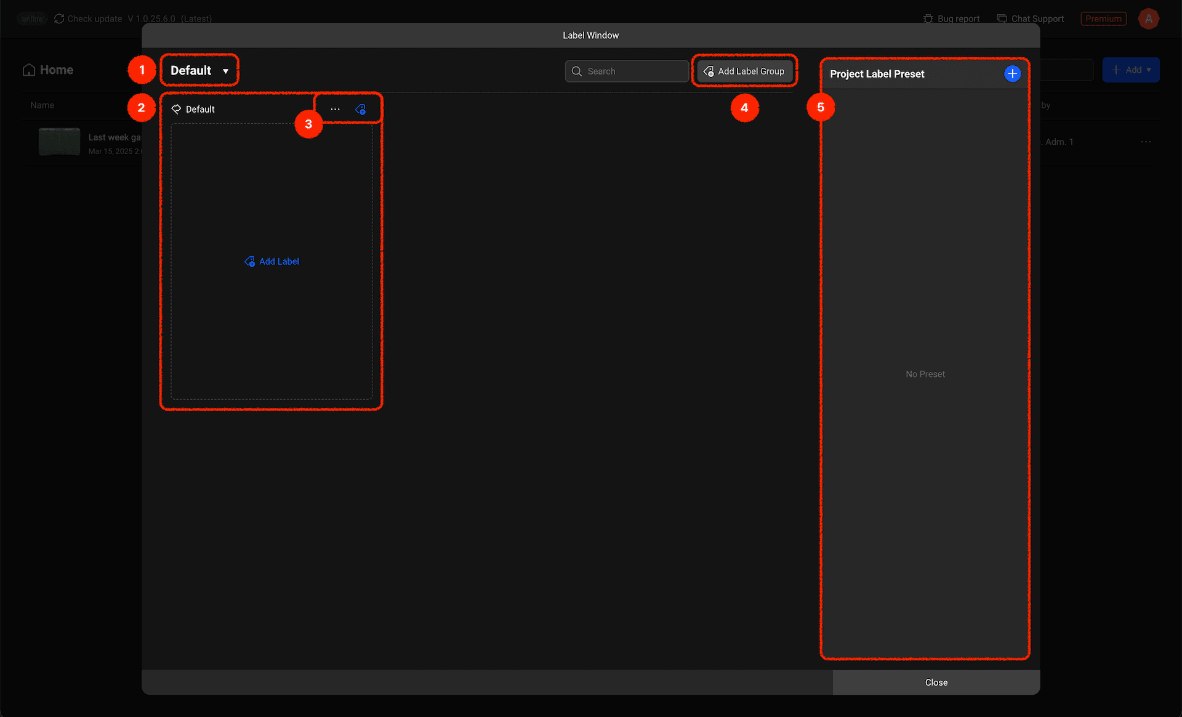Screen dimensions: 1182x717
Task: Click the user avatar A icon
Action: tap(1148, 19)
